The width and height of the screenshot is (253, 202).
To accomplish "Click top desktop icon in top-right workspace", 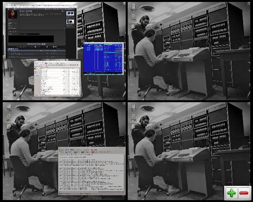I will click(133, 6).
